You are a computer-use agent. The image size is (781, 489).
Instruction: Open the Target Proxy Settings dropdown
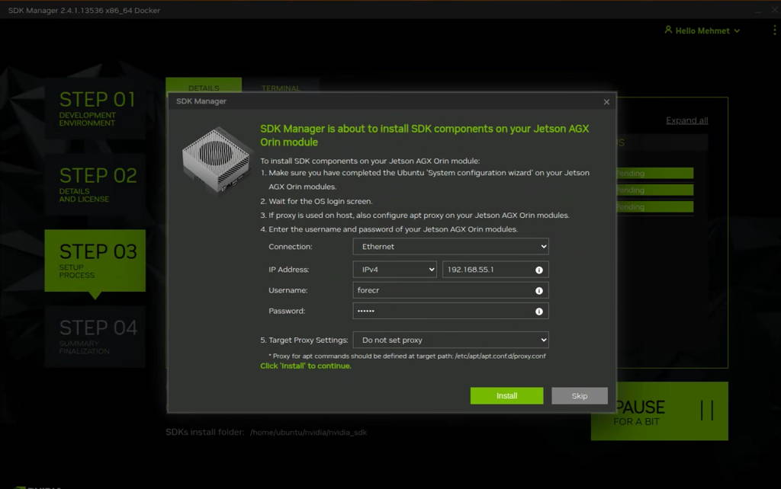point(451,340)
